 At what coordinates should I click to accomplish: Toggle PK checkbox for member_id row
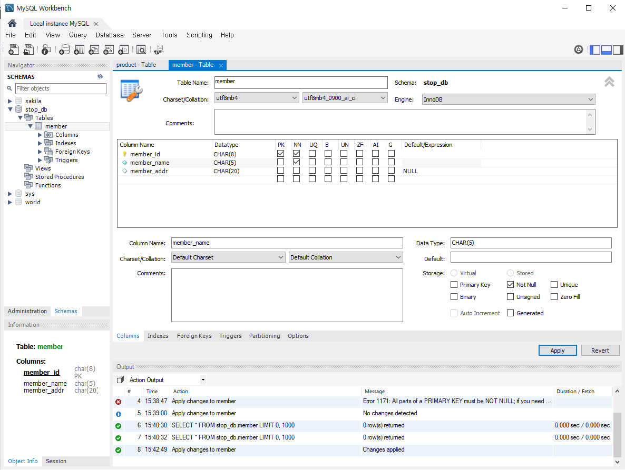280,154
